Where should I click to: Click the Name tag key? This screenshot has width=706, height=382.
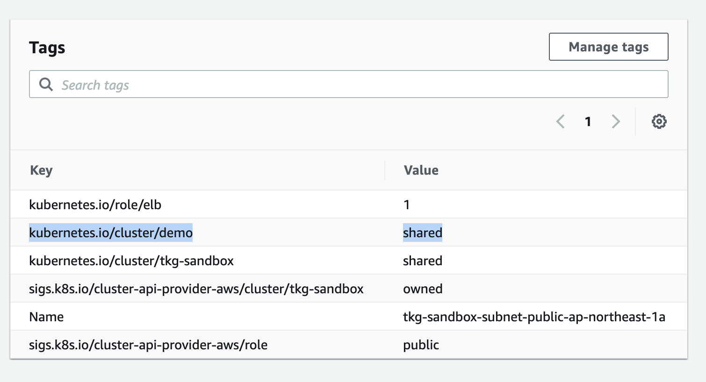(x=46, y=317)
